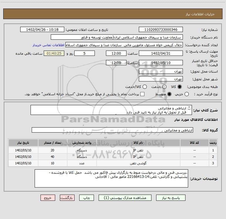The width and height of the screenshot is (226, 219).
Task: Click the request creator field جلال کریمی خواه
Action: 124,45
